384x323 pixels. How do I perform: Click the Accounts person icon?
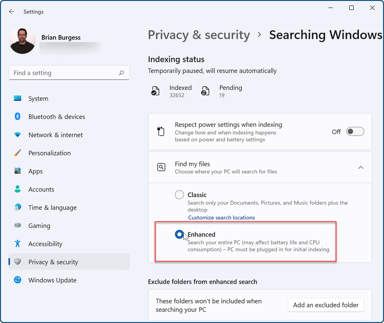[x=17, y=189]
